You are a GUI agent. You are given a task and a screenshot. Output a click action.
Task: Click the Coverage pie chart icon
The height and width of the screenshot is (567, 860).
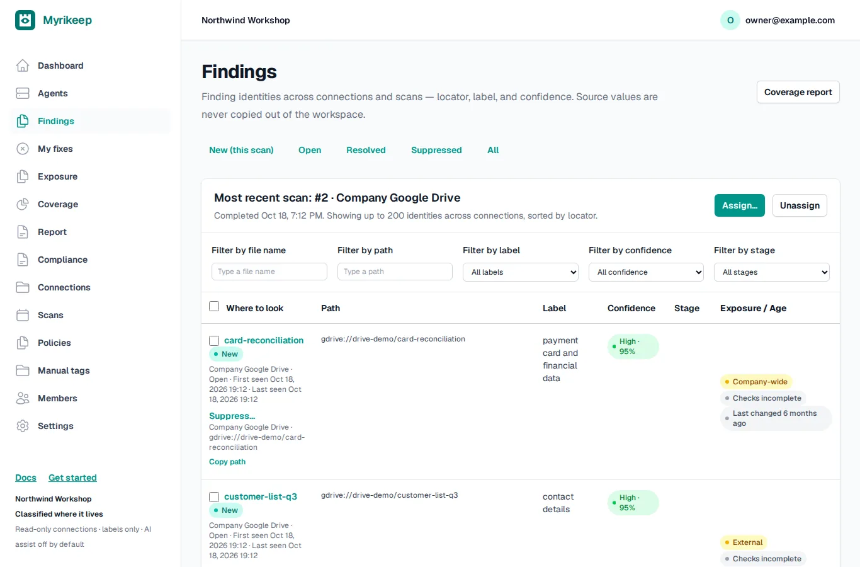23,204
